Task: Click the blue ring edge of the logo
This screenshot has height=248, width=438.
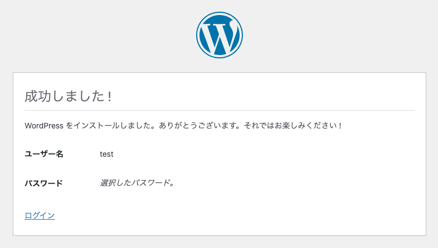Action: click(197, 34)
